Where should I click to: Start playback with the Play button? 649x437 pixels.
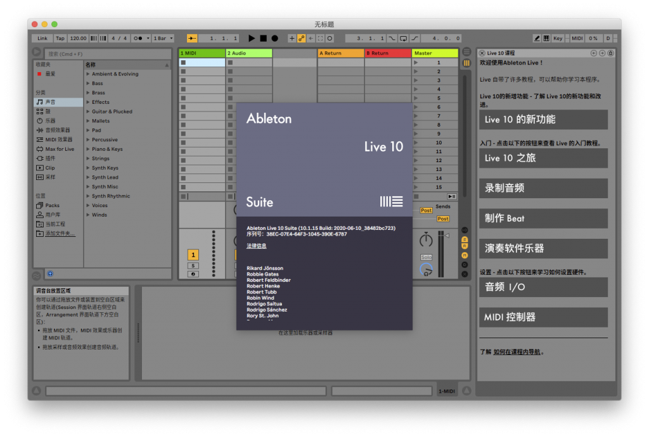click(x=251, y=38)
